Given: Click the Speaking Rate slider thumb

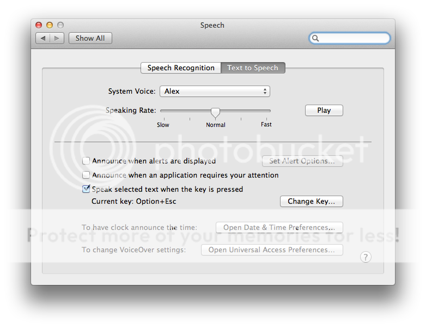Looking at the screenshot, I should 215,113.
